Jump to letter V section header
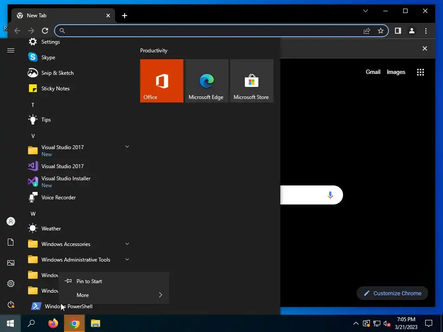This screenshot has height=332, width=443. click(x=33, y=136)
